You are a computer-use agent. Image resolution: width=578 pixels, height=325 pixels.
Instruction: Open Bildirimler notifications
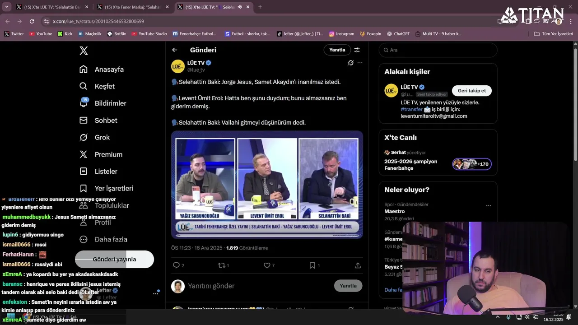coord(103,103)
